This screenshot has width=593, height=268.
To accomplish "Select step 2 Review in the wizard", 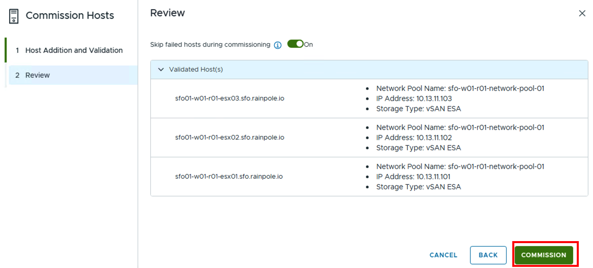I will (x=38, y=75).
